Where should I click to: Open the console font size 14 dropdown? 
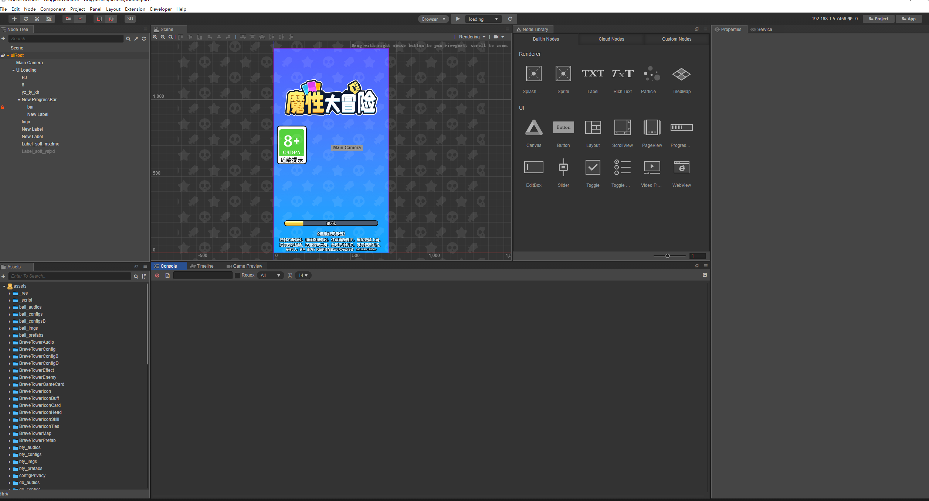coord(303,275)
